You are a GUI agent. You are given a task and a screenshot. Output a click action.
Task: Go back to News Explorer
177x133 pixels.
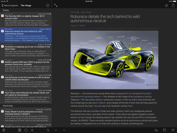pyautogui.click(x=10, y=5)
